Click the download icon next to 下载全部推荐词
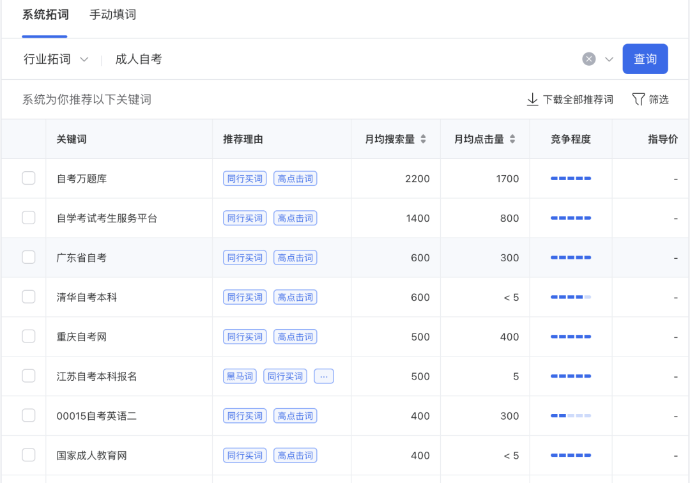The width and height of the screenshot is (690, 483). (532, 100)
